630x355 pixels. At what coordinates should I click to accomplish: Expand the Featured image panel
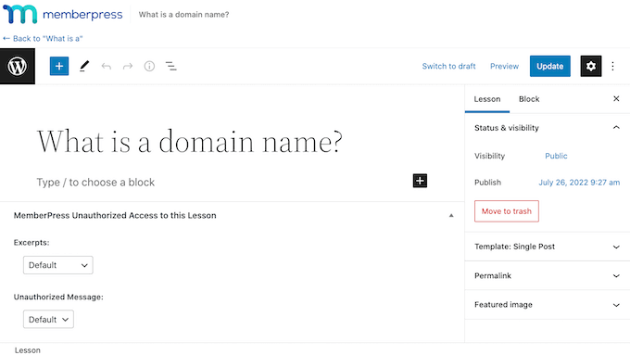coord(548,305)
